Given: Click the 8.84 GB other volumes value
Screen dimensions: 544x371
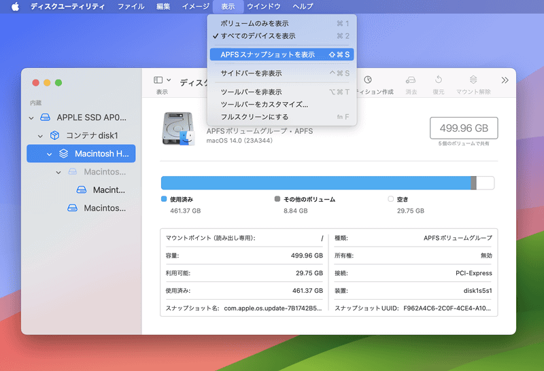Looking at the screenshot, I should [296, 211].
